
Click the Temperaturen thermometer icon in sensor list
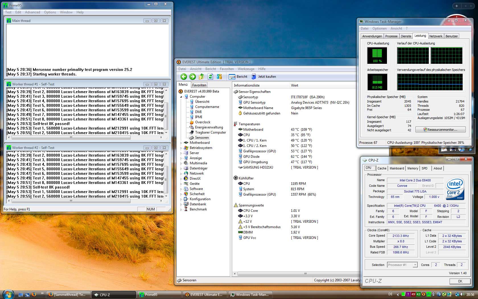pos(236,124)
